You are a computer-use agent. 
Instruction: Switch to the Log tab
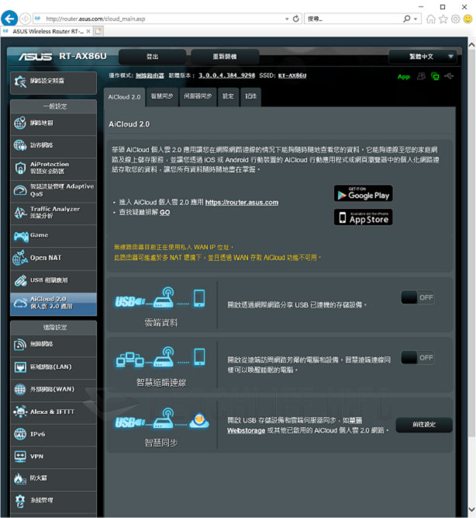250,97
